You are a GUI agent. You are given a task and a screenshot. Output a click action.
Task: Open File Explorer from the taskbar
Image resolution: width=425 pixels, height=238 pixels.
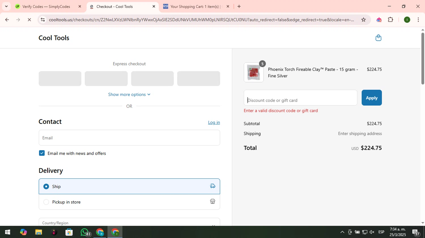[x=39, y=232]
